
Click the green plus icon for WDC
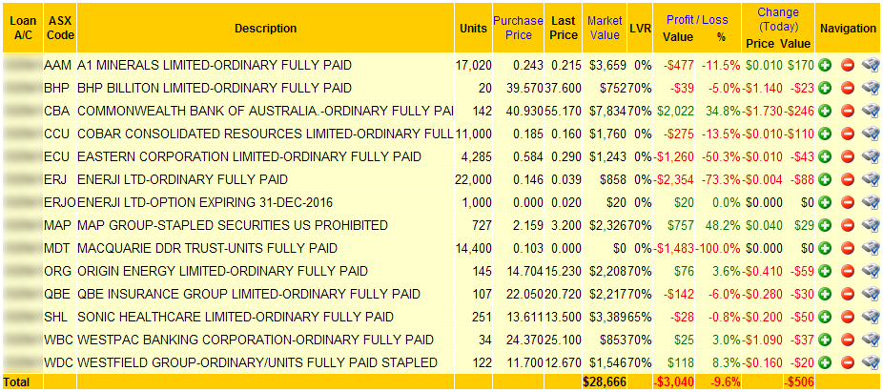(x=825, y=362)
